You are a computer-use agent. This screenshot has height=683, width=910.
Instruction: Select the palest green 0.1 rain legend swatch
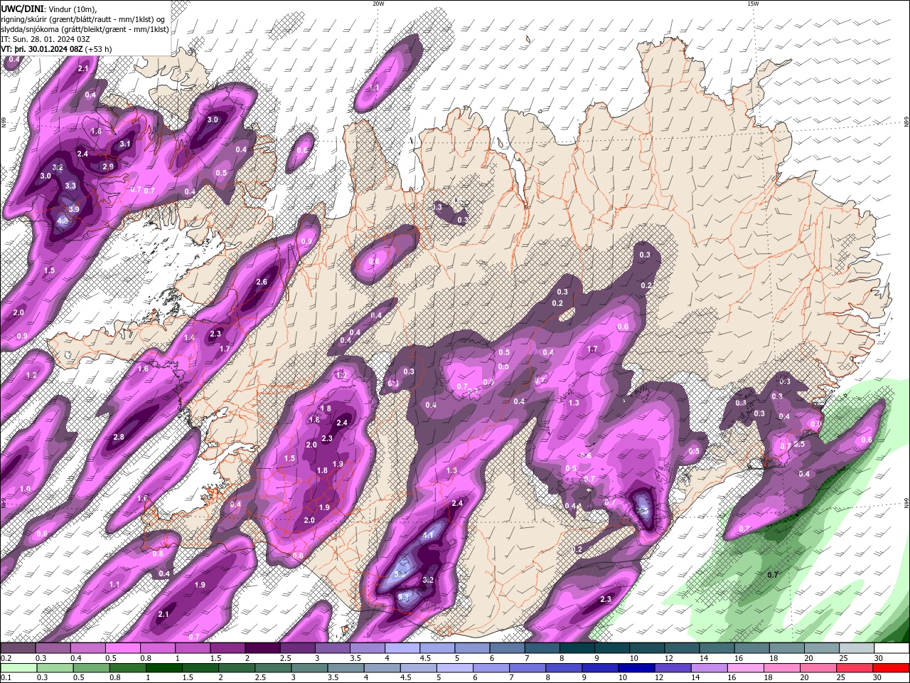pyautogui.click(x=18, y=668)
